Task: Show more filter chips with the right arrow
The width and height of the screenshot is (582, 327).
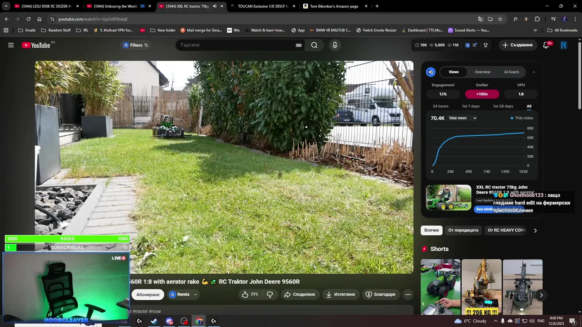Action: (535, 230)
